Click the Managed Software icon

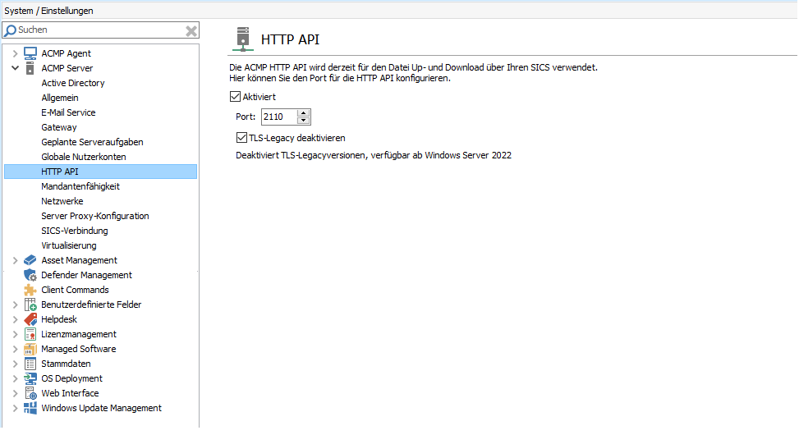(30, 349)
